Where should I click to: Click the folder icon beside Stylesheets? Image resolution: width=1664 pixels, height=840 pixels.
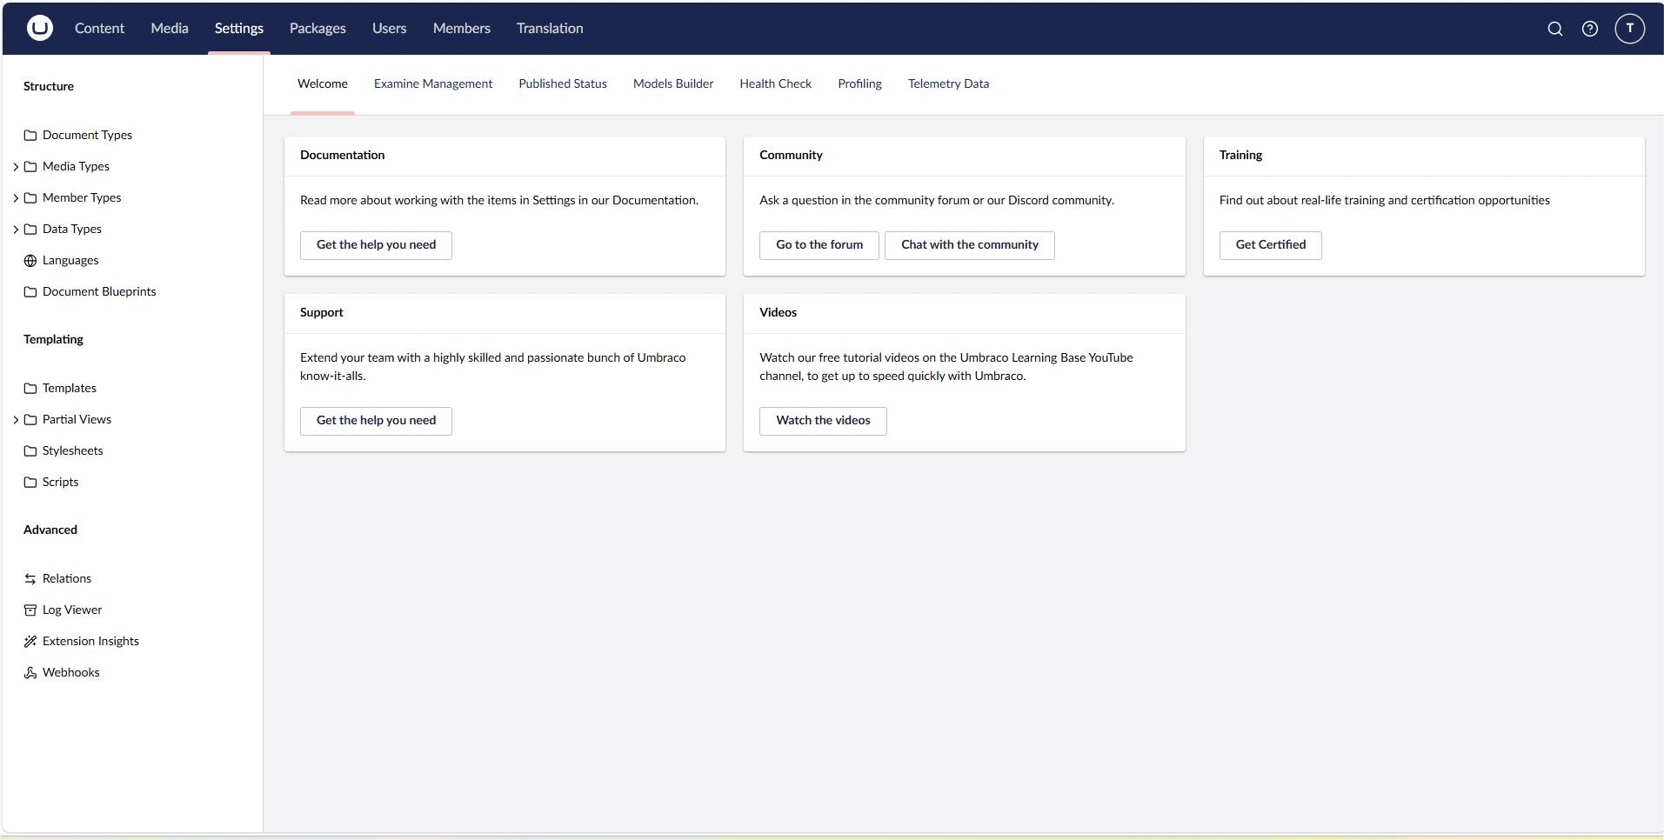[30, 450]
